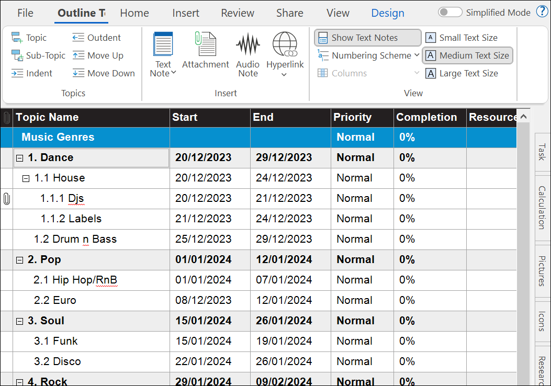Screen dimensions: 551x386
Task: Collapse the 2. Pop topic
Action: (x=19, y=260)
